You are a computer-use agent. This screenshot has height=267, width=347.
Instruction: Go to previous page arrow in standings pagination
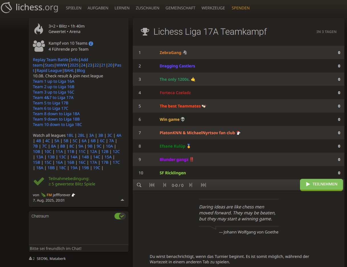tap(165, 185)
